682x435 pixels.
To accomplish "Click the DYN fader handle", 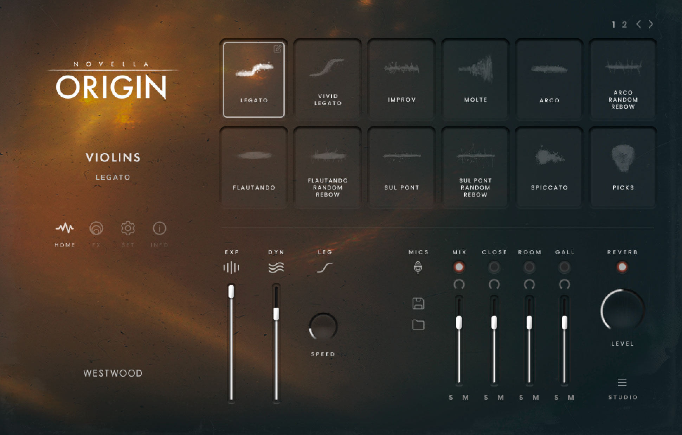I will pyautogui.click(x=276, y=313).
